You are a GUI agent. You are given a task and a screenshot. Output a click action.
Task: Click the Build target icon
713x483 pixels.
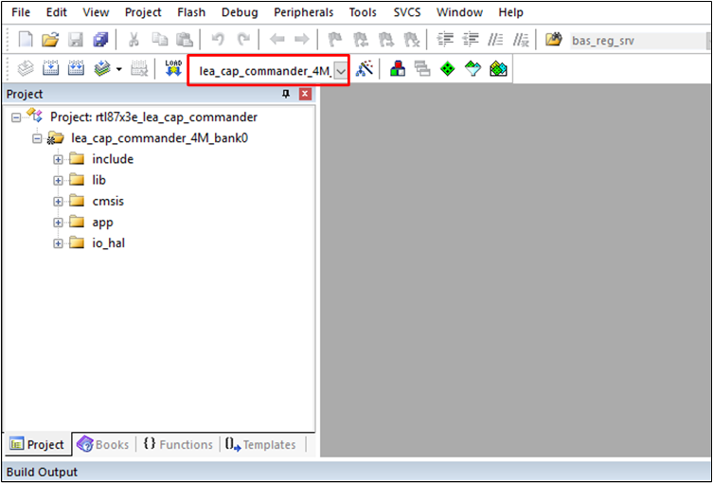click(50, 69)
